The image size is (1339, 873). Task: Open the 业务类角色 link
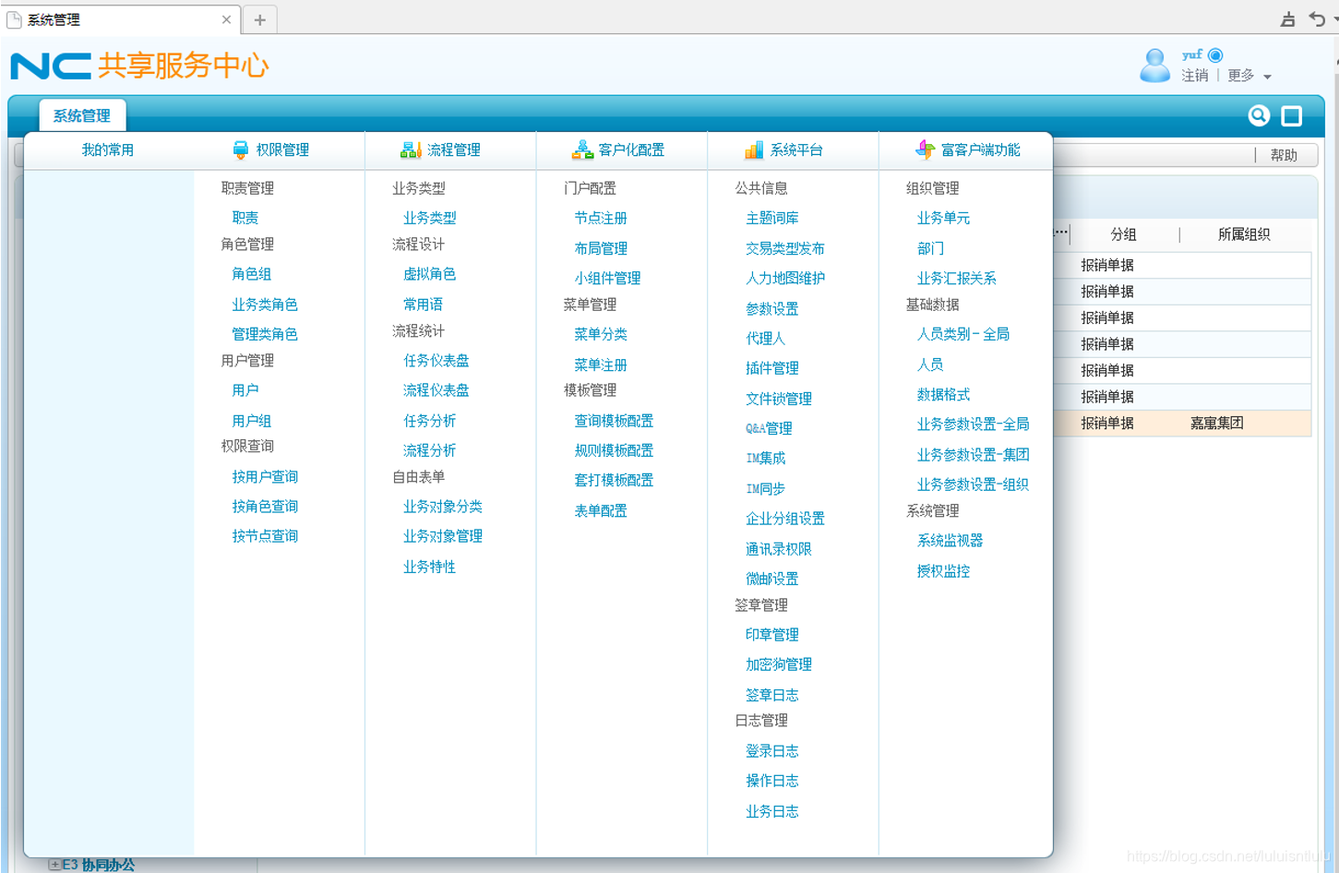click(x=265, y=305)
